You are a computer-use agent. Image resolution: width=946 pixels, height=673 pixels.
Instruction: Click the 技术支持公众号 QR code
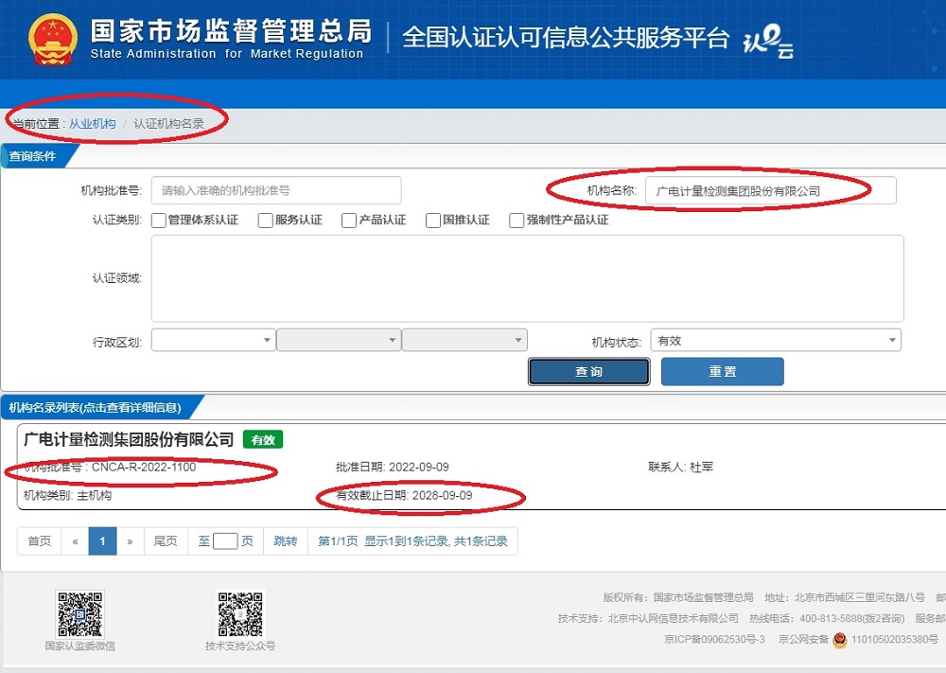pyautogui.click(x=240, y=614)
